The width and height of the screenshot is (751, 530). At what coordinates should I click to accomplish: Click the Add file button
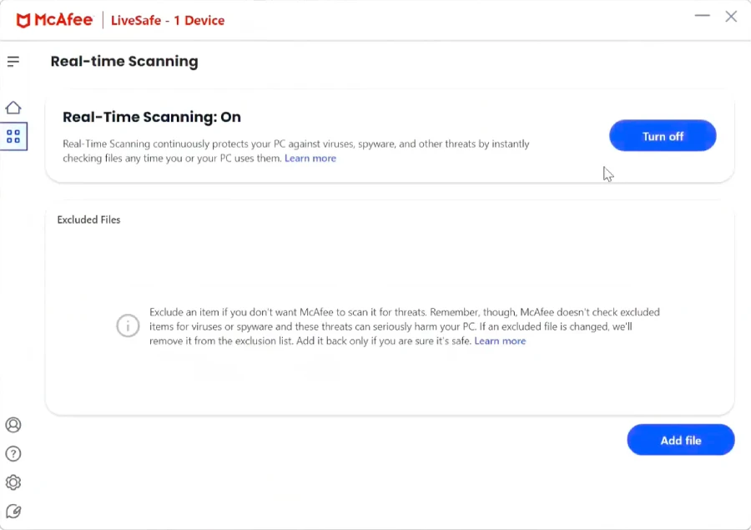680,440
